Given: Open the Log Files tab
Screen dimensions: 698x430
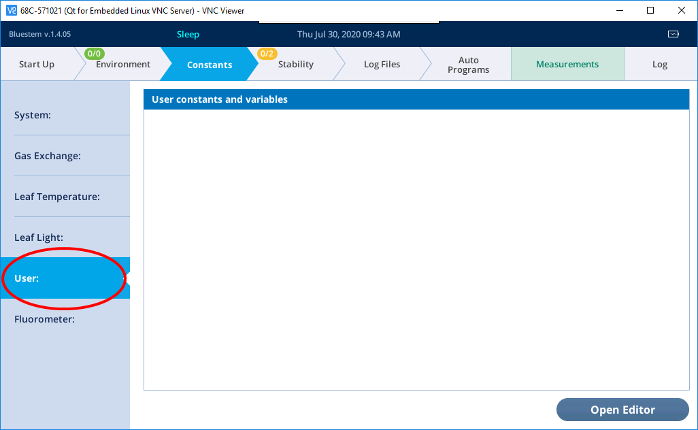Looking at the screenshot, I should (382, 65).
